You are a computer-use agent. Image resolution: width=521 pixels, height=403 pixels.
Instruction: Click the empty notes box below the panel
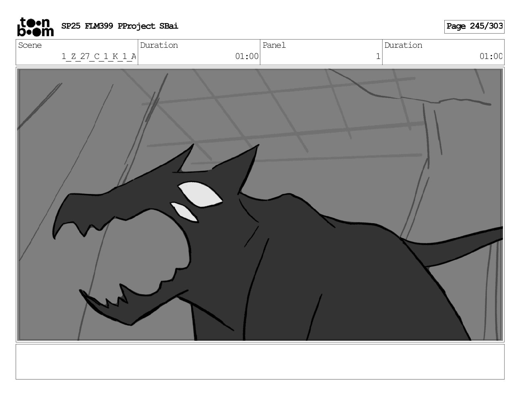pos(260,362)
